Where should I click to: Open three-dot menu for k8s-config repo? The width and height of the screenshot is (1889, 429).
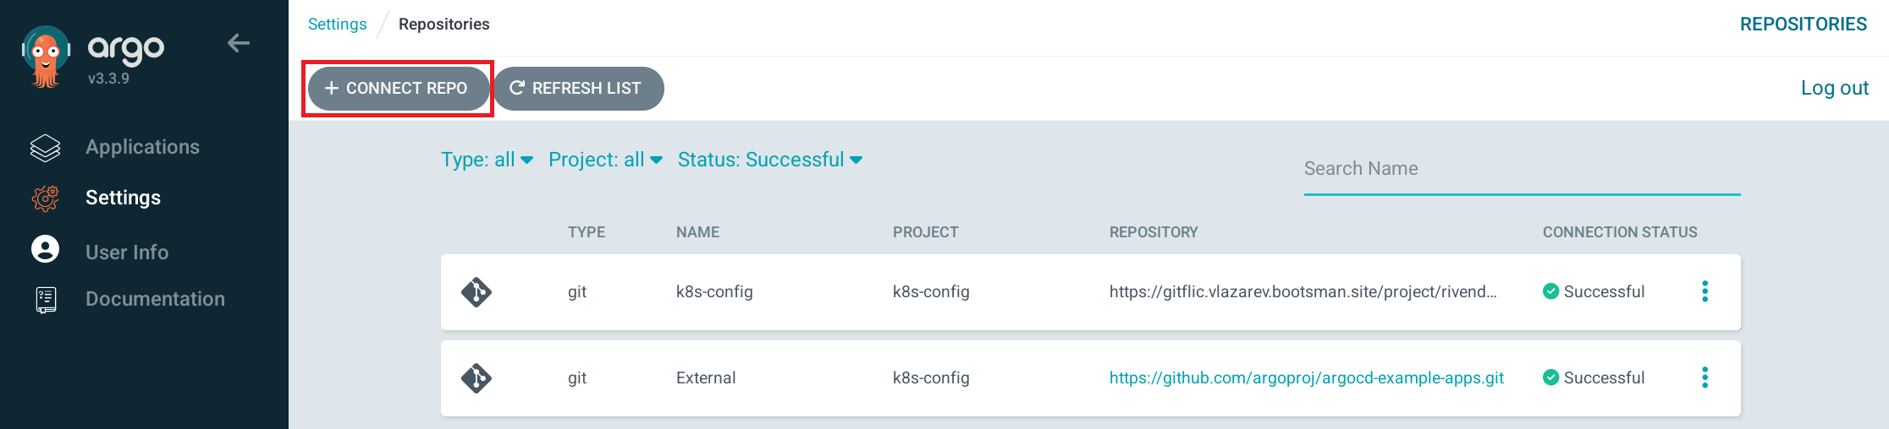[x=1705, y=291]
